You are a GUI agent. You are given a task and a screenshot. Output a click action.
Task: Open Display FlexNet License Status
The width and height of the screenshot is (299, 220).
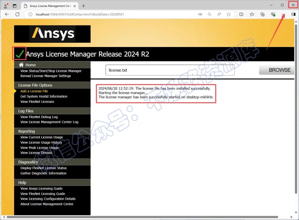[x=43, y=168]
